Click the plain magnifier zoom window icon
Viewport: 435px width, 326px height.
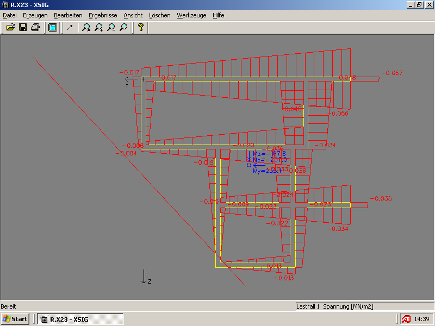pyautogui.click(x=123, y=27)
